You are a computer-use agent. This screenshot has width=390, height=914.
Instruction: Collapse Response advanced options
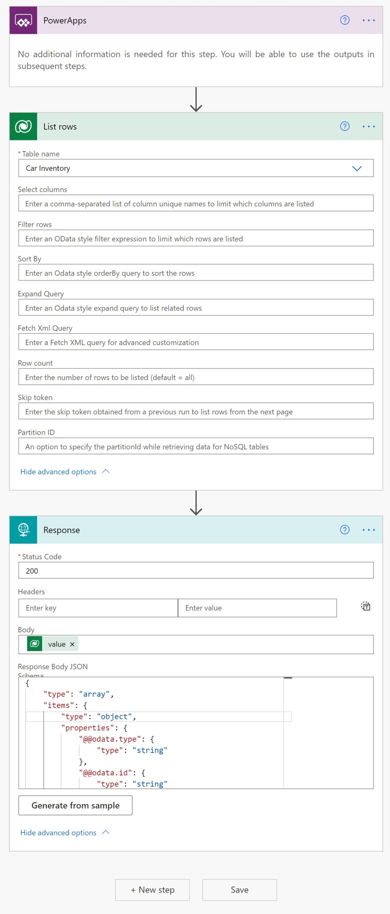tap(65, 833)
